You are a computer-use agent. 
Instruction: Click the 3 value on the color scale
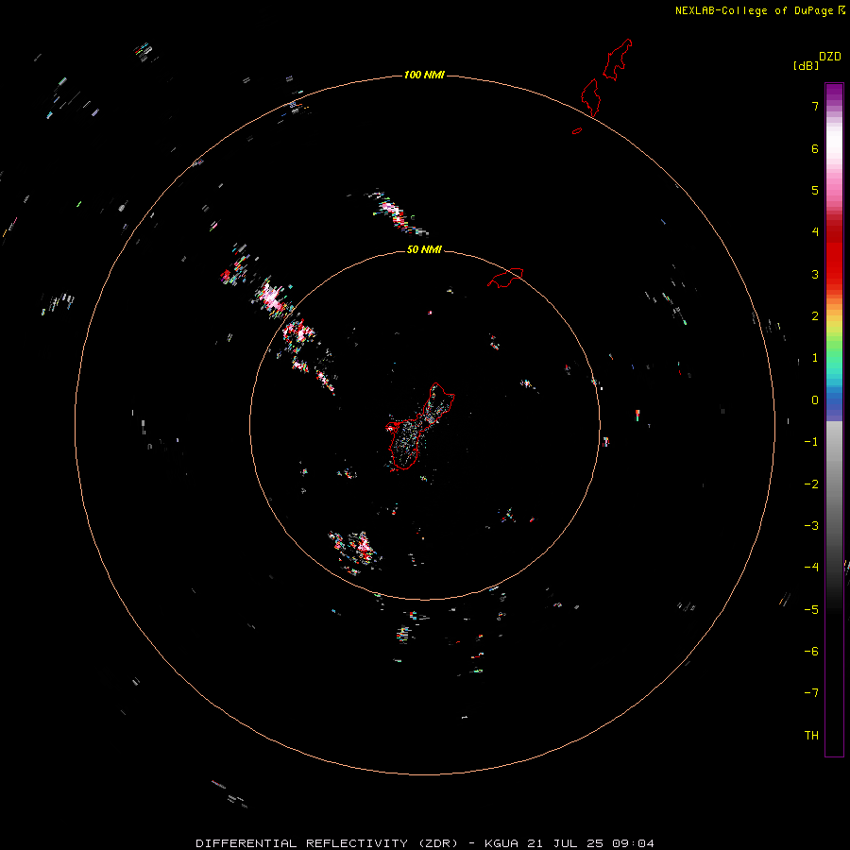pyautogui.click(x=815, y=274)
